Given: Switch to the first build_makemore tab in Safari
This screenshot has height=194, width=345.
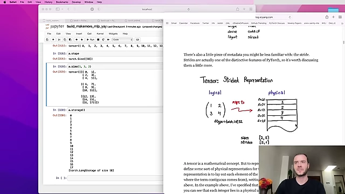Looking at the screenshot, I should (x=53, y=20).
